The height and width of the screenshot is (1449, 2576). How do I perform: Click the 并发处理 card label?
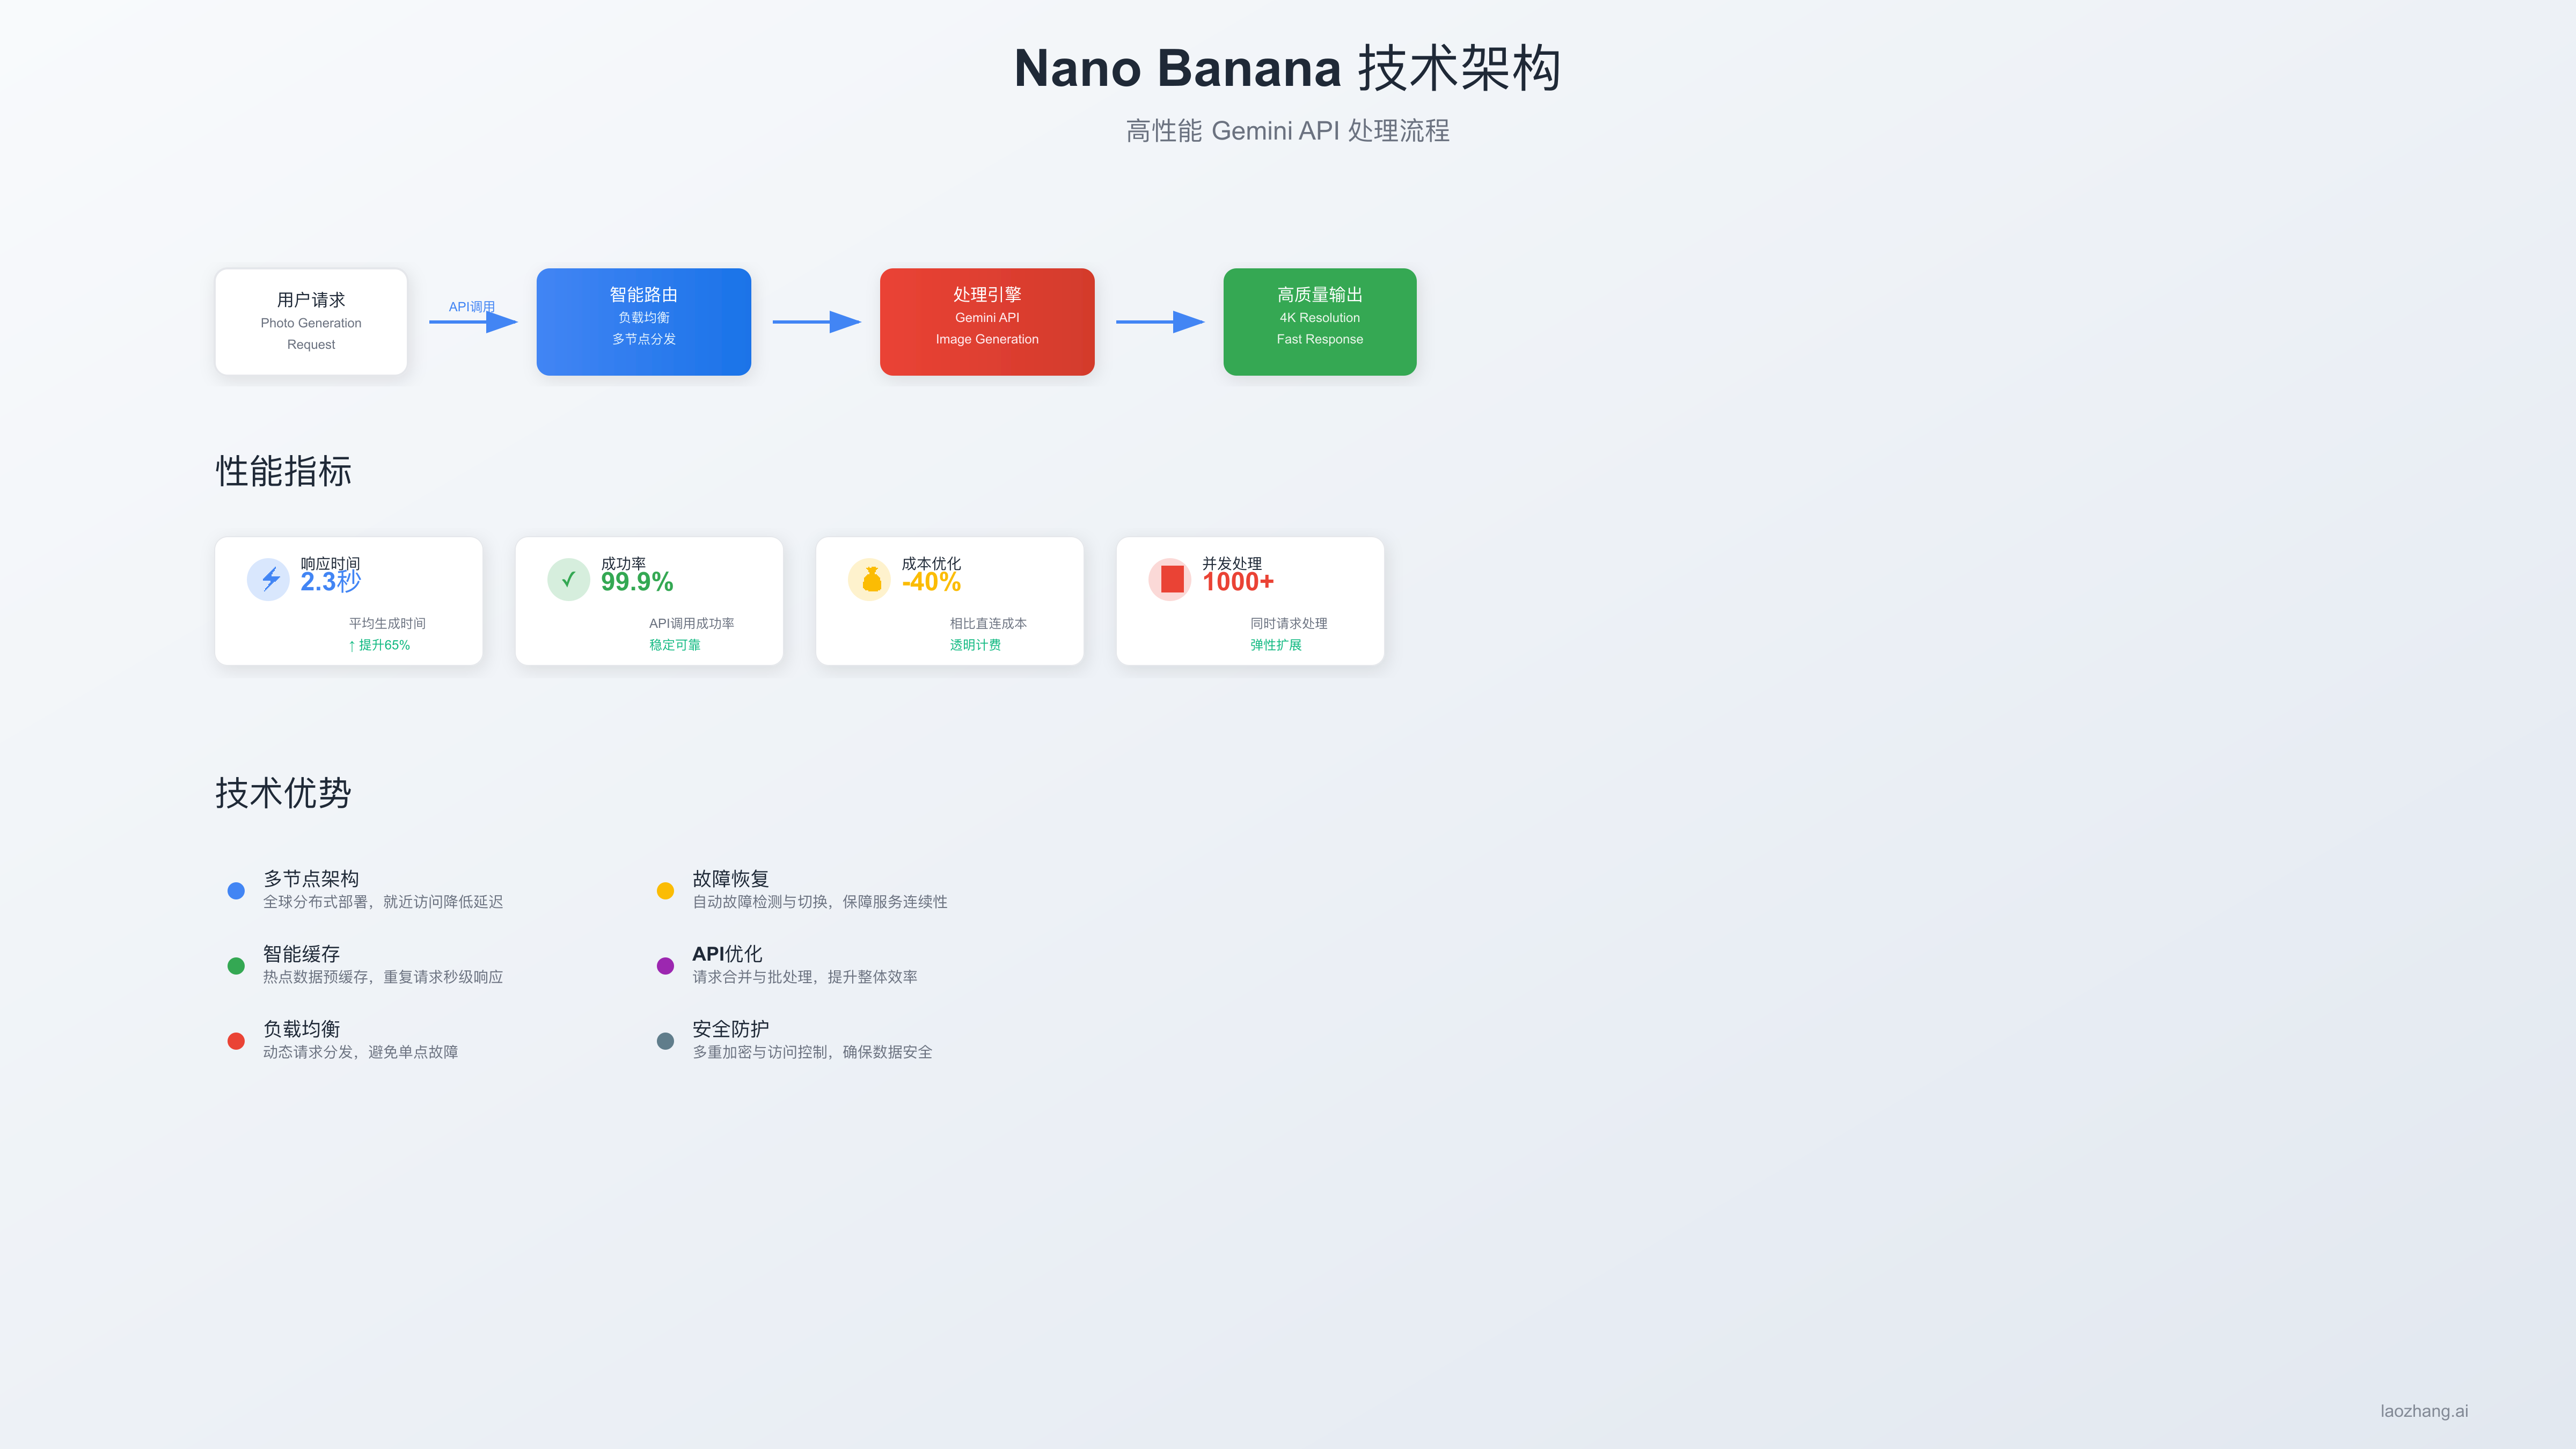coord(1232,563)
